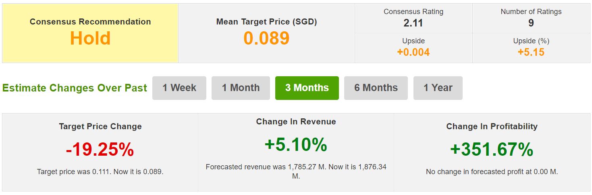The width and height of the screenshot is (592, 195).
Task: Show estimate changes over 1 Year
Action: point(438,88)
